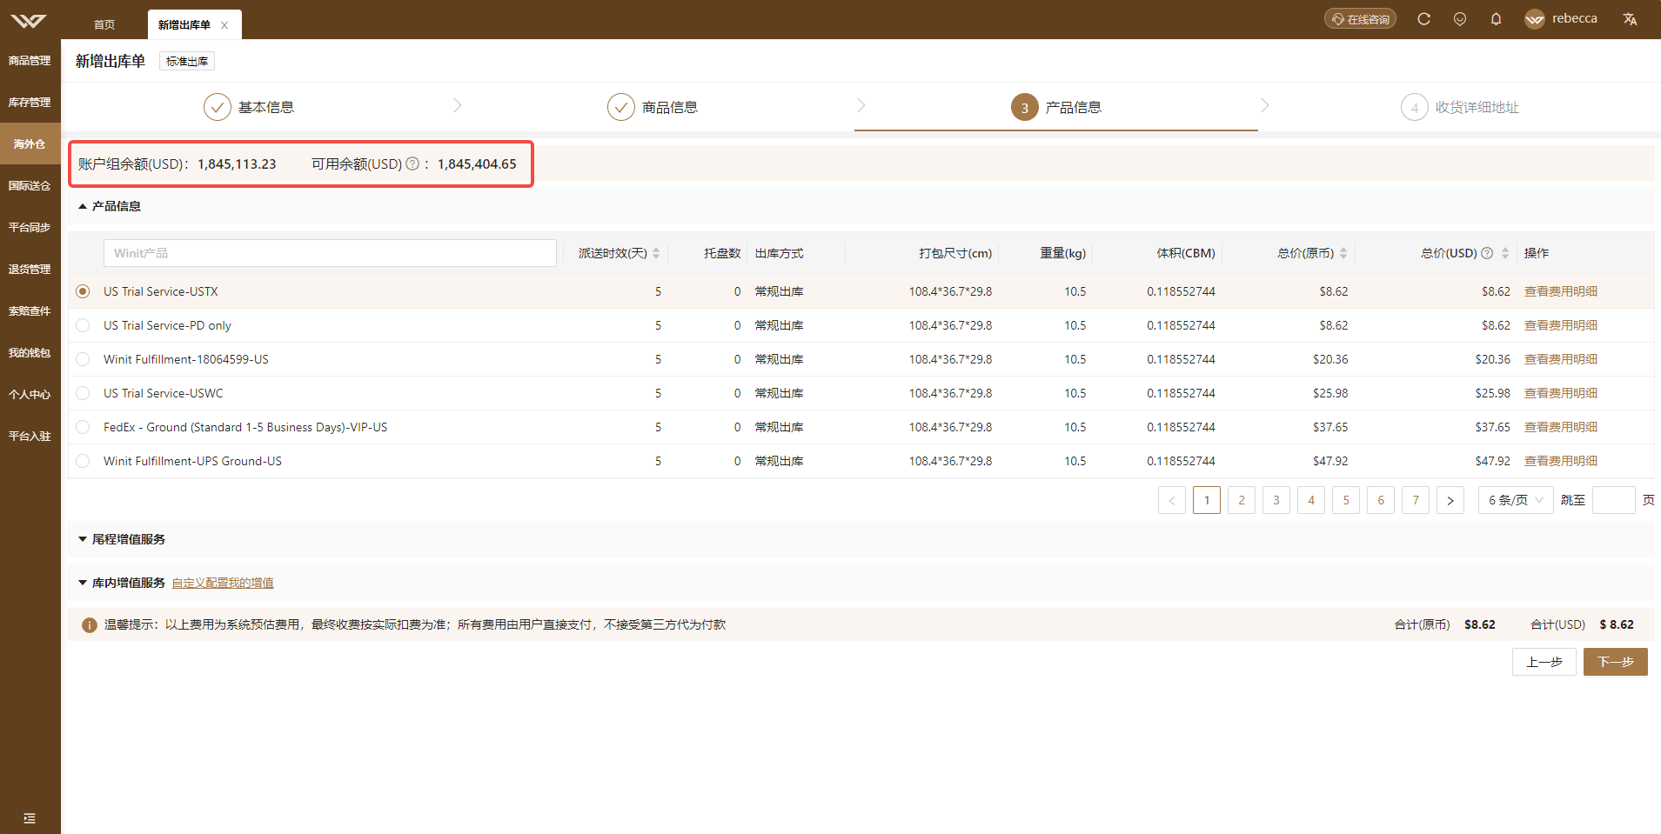
Task: Sort by 总价(原币) column
Action: pos(1343,253)
